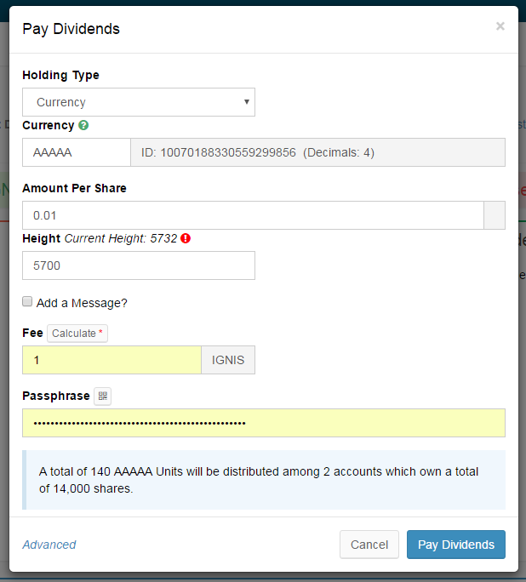Click the red height warning icon
The height and width of the screenshot is (582, 526).
point(186,238)
